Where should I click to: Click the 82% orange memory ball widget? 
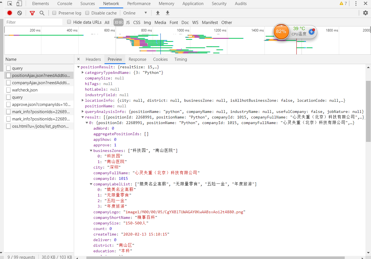pyautogui.click(x=281, y=32)
